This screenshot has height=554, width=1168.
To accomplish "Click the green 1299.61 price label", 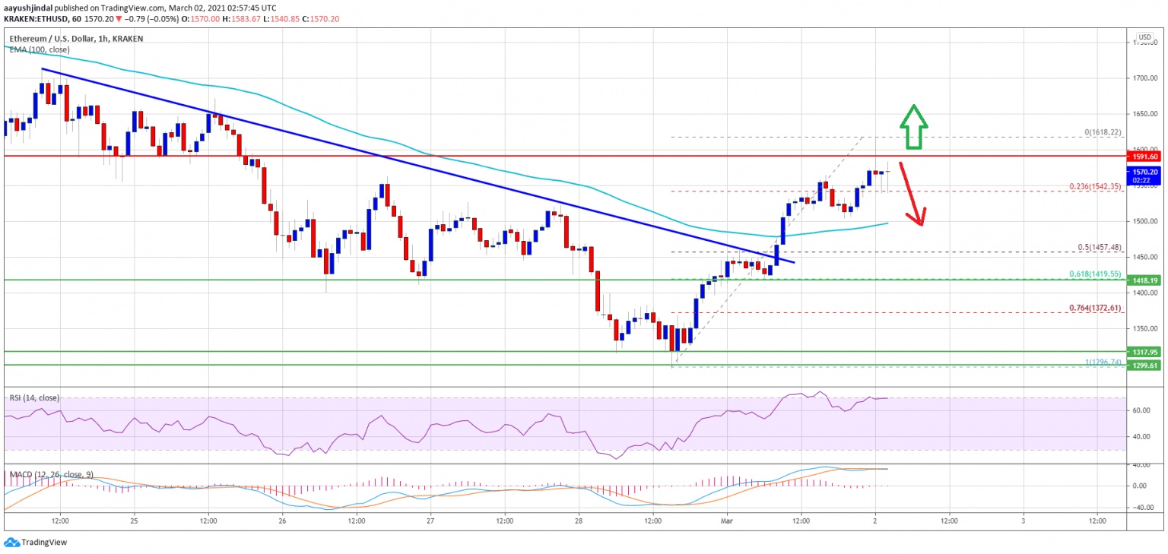I will pyautogui.click(x=1143, y=365).
